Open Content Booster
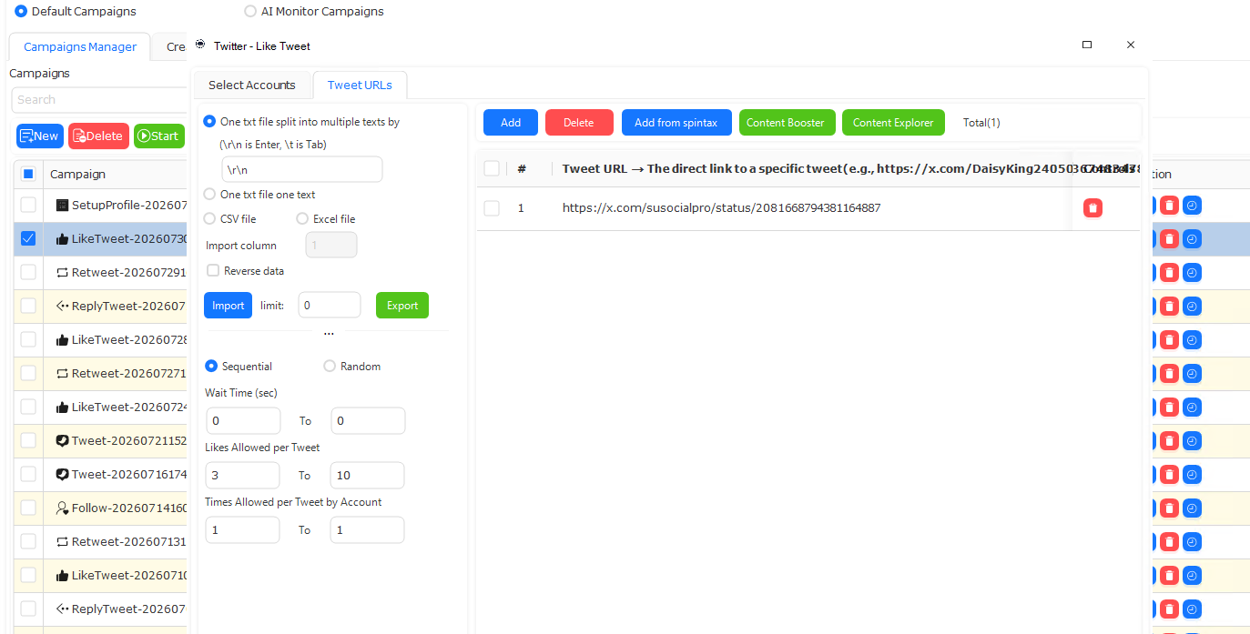Viewport: 1250px width, 634px height. tap(786, 123)
